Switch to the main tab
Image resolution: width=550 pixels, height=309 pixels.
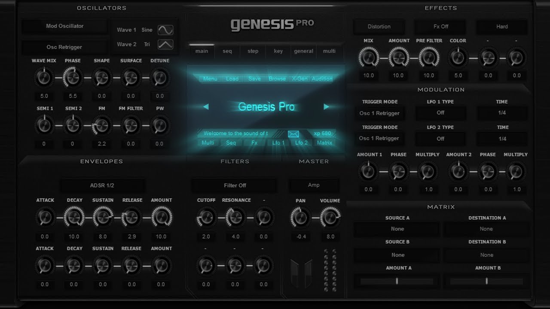[x=202, y=51]
